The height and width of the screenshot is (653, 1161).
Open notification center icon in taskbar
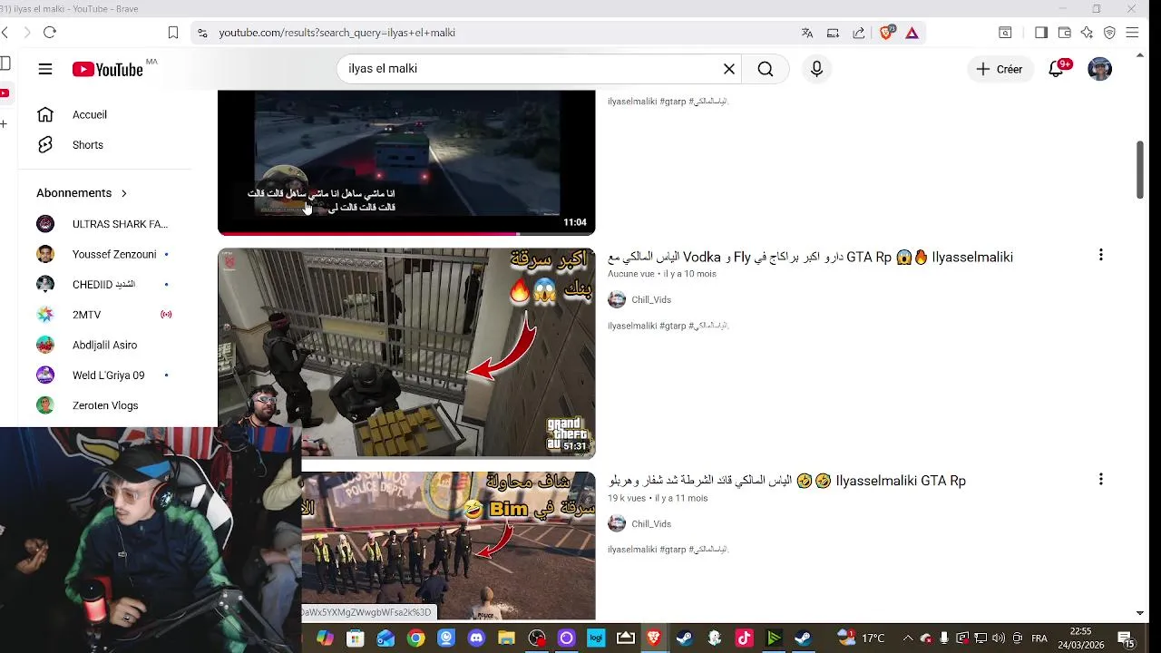[x=1126, y=638]
